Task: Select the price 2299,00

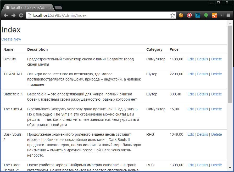Action: click(x=176, y=74)
